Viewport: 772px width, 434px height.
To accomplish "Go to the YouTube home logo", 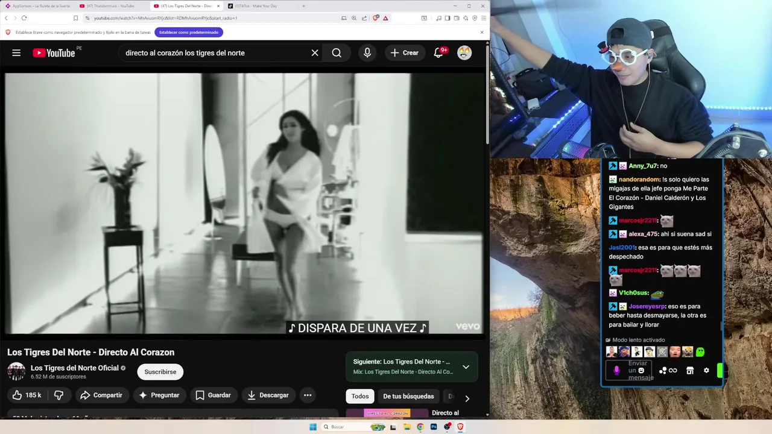I will (54, 53).
